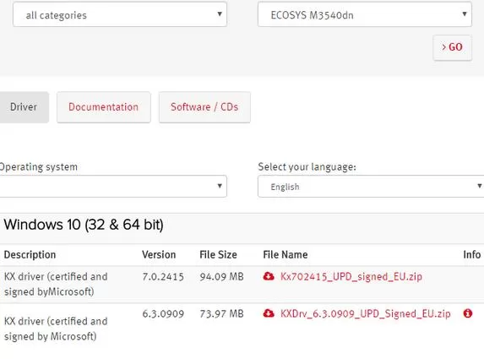The image size is (484, 359).
Task: Click cloud download icon for Kx702415 file
Action: click(x=269, y=276)
